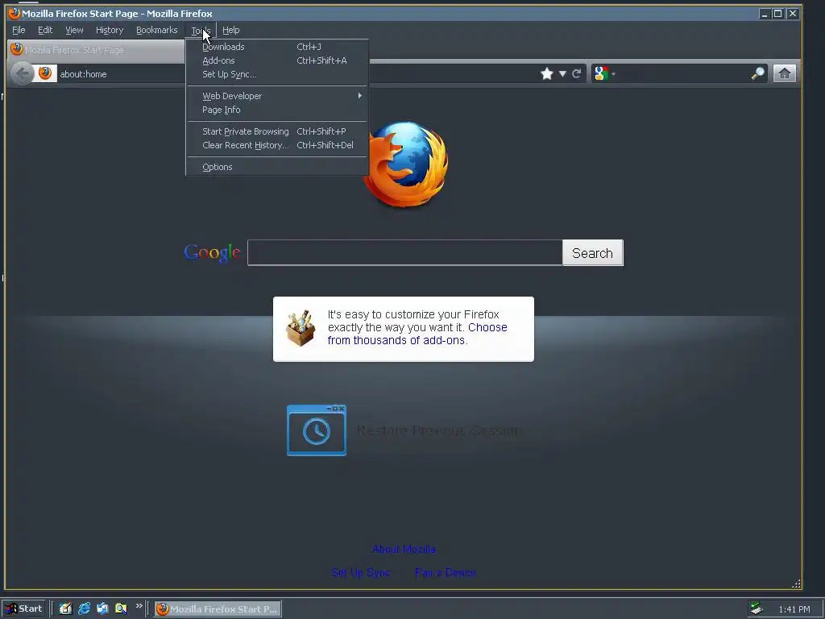Image resolution: width=825 pixels, height=619 pixels.
Task: Click the 1:41 PM taskbar clock
Action: click(x=794, y=609)
